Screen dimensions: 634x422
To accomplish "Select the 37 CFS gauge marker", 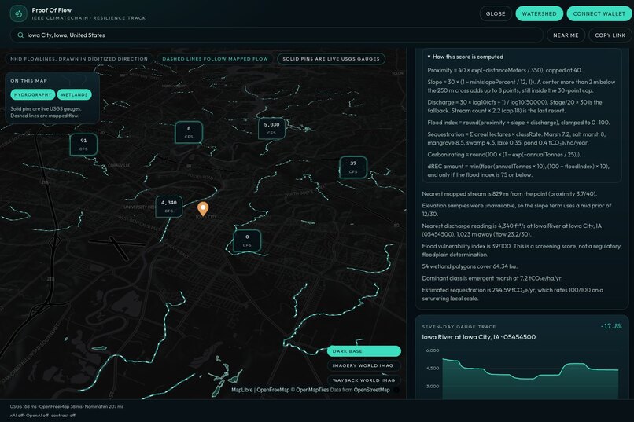I will (353, 167).
